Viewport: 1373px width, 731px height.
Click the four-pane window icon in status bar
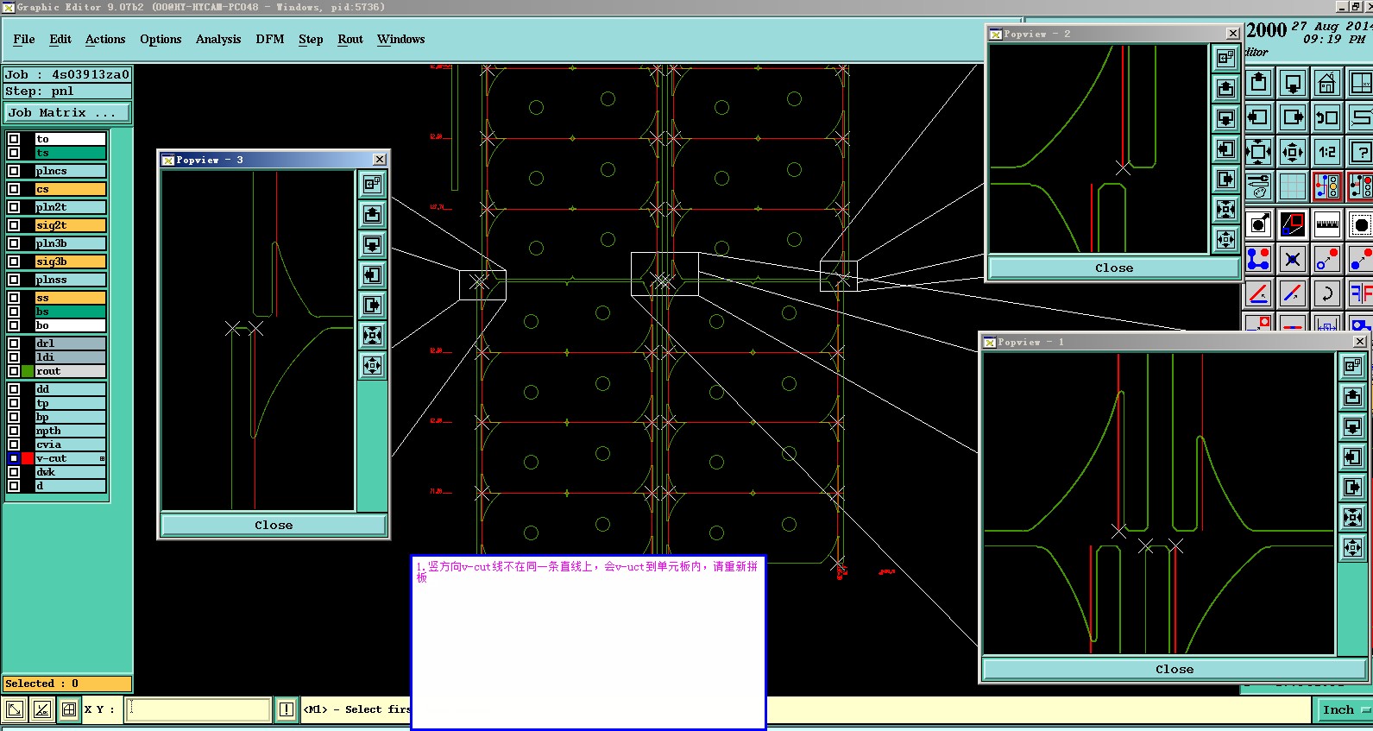[x=69, y=709]
